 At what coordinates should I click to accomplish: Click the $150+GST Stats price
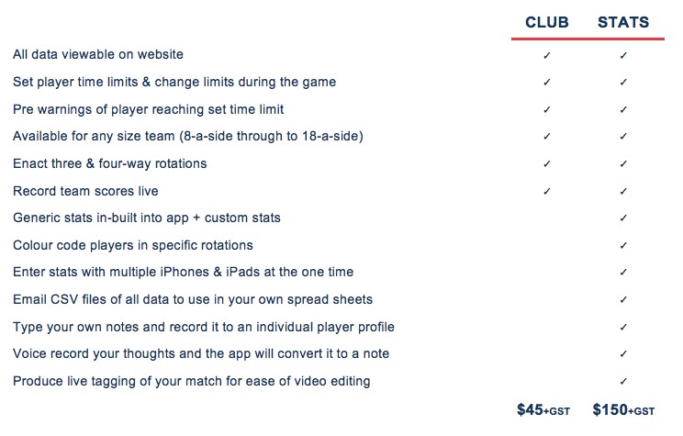coord(623,410)
